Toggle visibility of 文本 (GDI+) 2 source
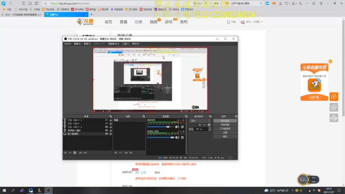This screenshot has width=345, height=194. (x=107, y=127)
